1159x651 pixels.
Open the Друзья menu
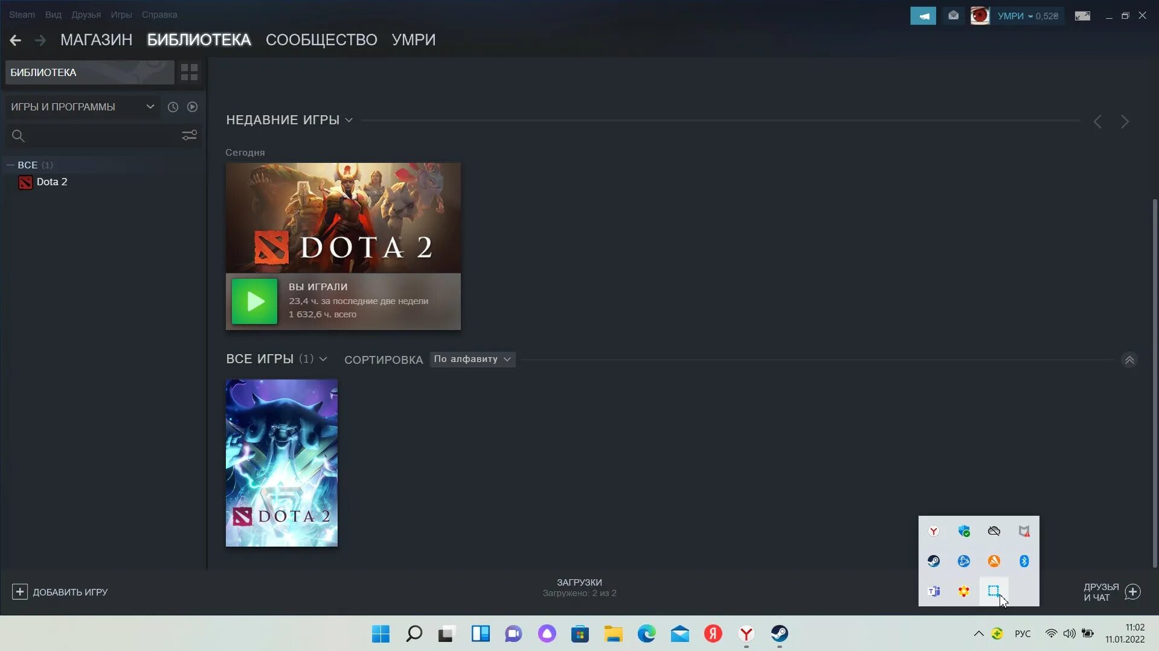click(86, 14)
